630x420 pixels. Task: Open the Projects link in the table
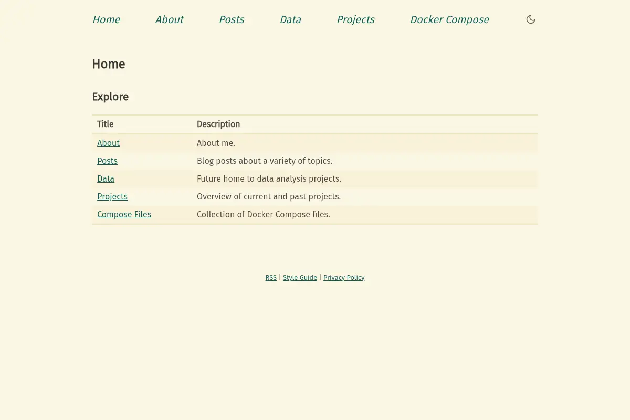pos(112,196)
